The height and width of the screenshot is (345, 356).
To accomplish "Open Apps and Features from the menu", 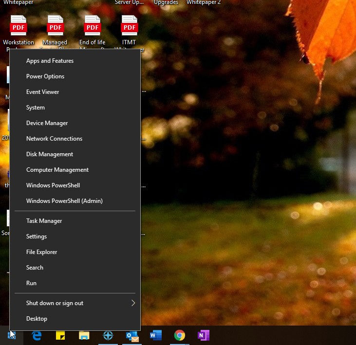I will tap(75, 61).
